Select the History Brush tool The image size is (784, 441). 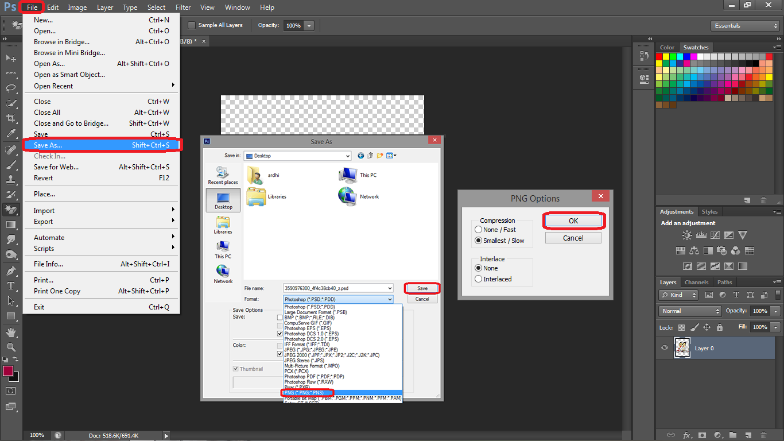pyautogui.click(x=11, y=195)
